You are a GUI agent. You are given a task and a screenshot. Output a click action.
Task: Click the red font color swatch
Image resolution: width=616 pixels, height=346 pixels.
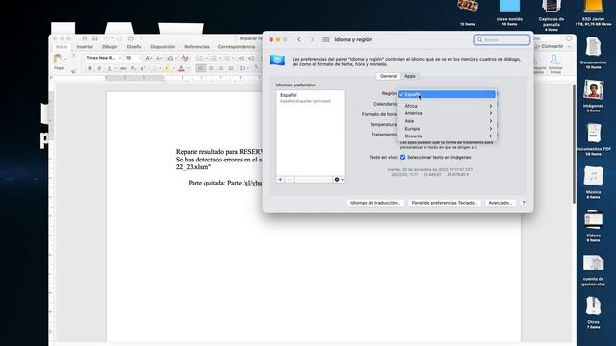pyautogui.click(x=181, y=69)
